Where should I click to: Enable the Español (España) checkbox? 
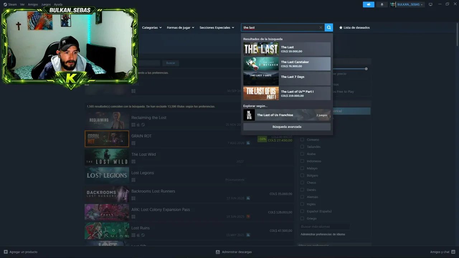click(302, 211)
